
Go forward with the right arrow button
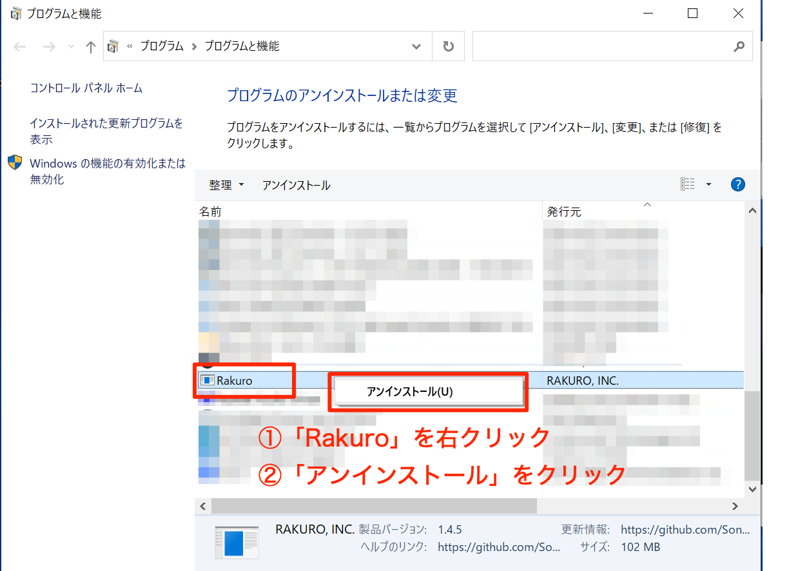pos(48,47)
